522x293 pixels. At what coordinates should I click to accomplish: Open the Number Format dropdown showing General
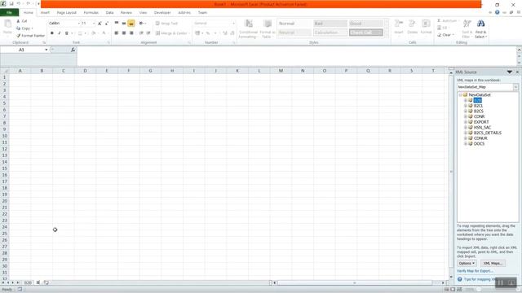point(233,24)
